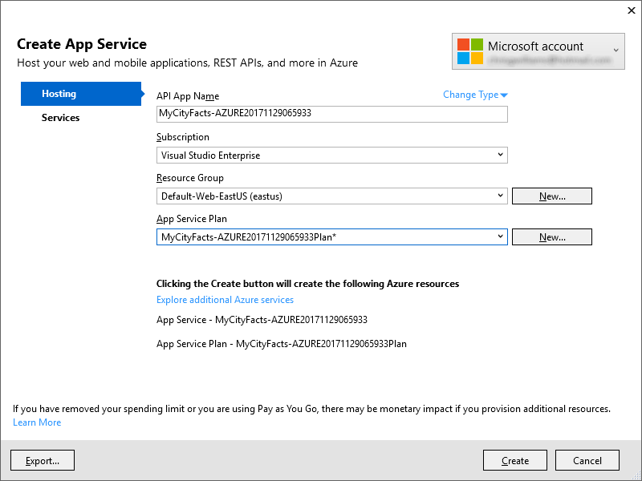Screen dimensions: 642x481
Task: Expand the Microsoft account chevron
Action: click(616, 51)
